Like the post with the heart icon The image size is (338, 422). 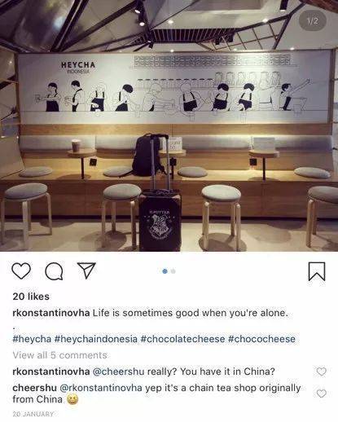21,271
